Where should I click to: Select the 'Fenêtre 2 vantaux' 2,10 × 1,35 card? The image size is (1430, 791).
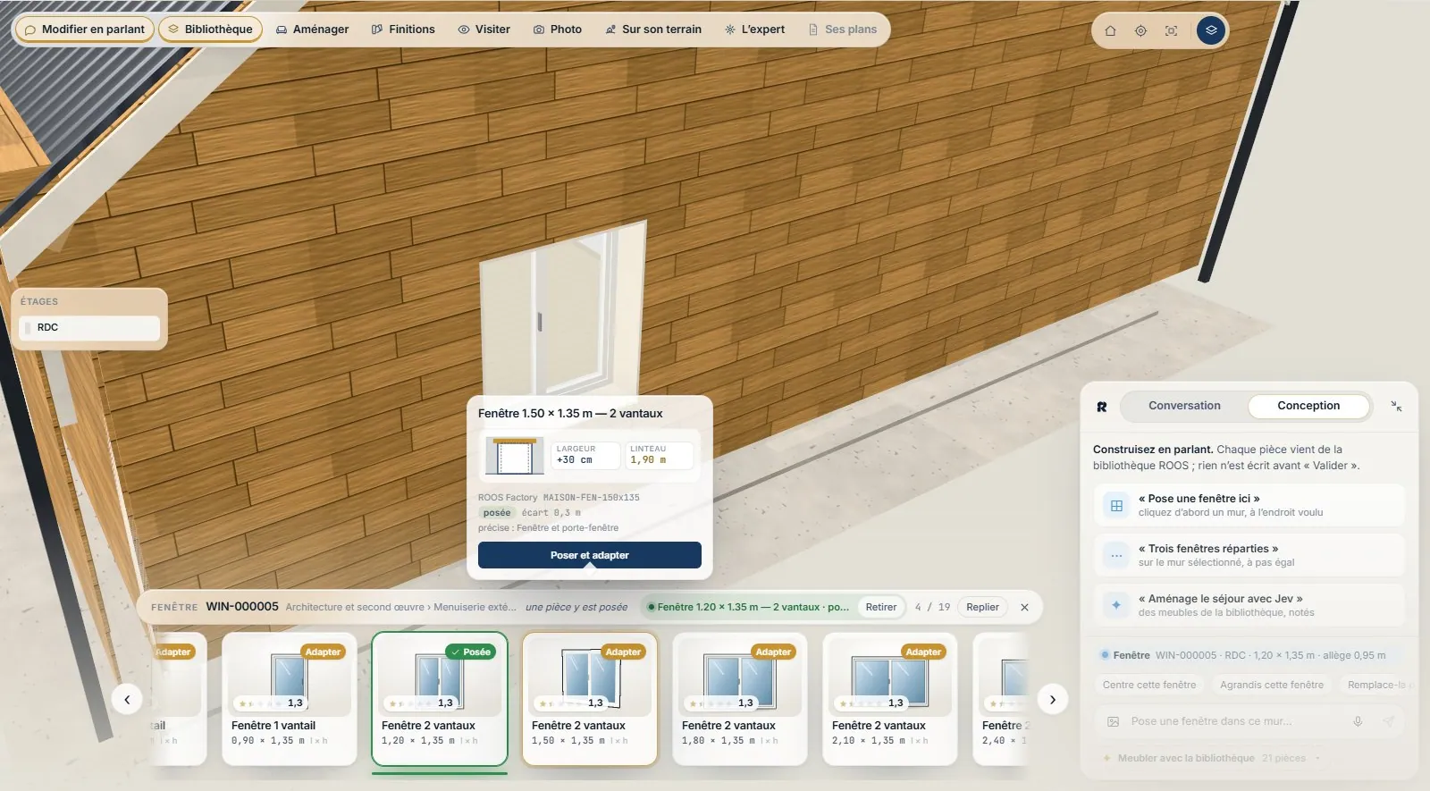pyautogui.click(x=890, y=699)
